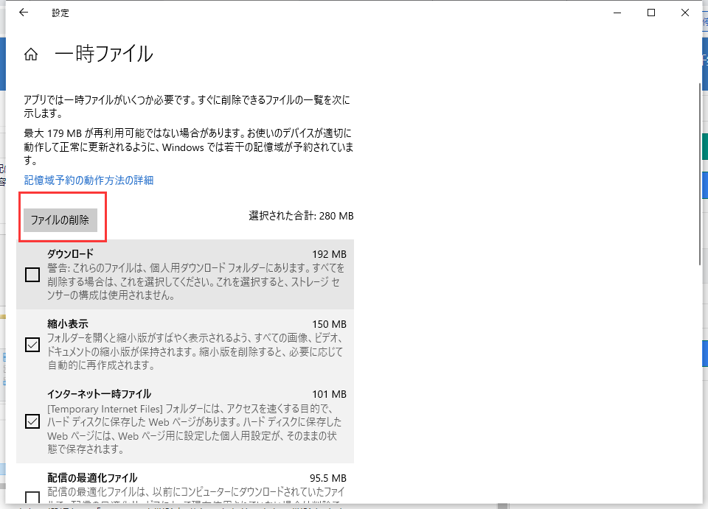The height and width of the screenshot is (509, 708).
Task: Click the 選択された合計: 280 MB label
Action: pos(299,216)
